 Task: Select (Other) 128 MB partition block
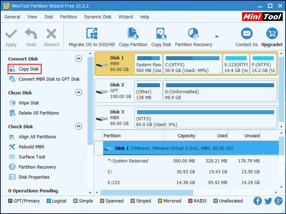click(x=148, y=91)
